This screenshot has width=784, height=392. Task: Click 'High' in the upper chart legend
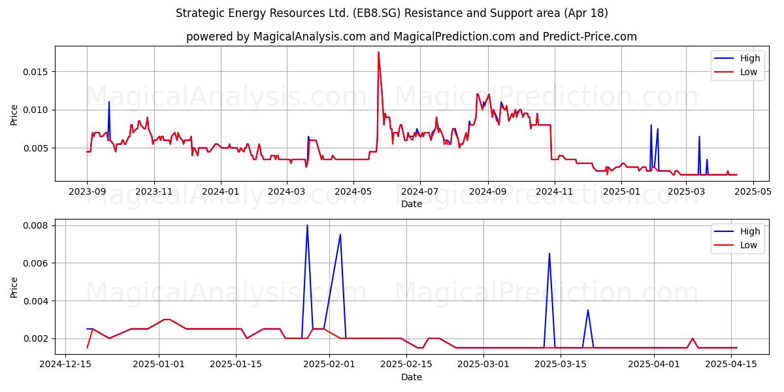pos(750,58)
